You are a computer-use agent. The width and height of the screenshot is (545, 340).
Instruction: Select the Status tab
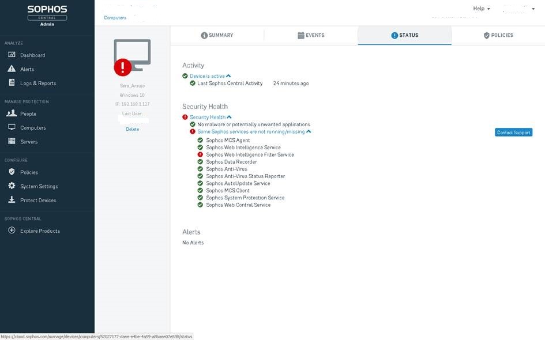tap(405, 35)
